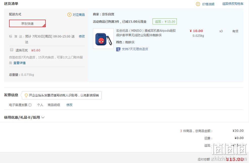Click 个人 in the invoice row

(40, 105)
